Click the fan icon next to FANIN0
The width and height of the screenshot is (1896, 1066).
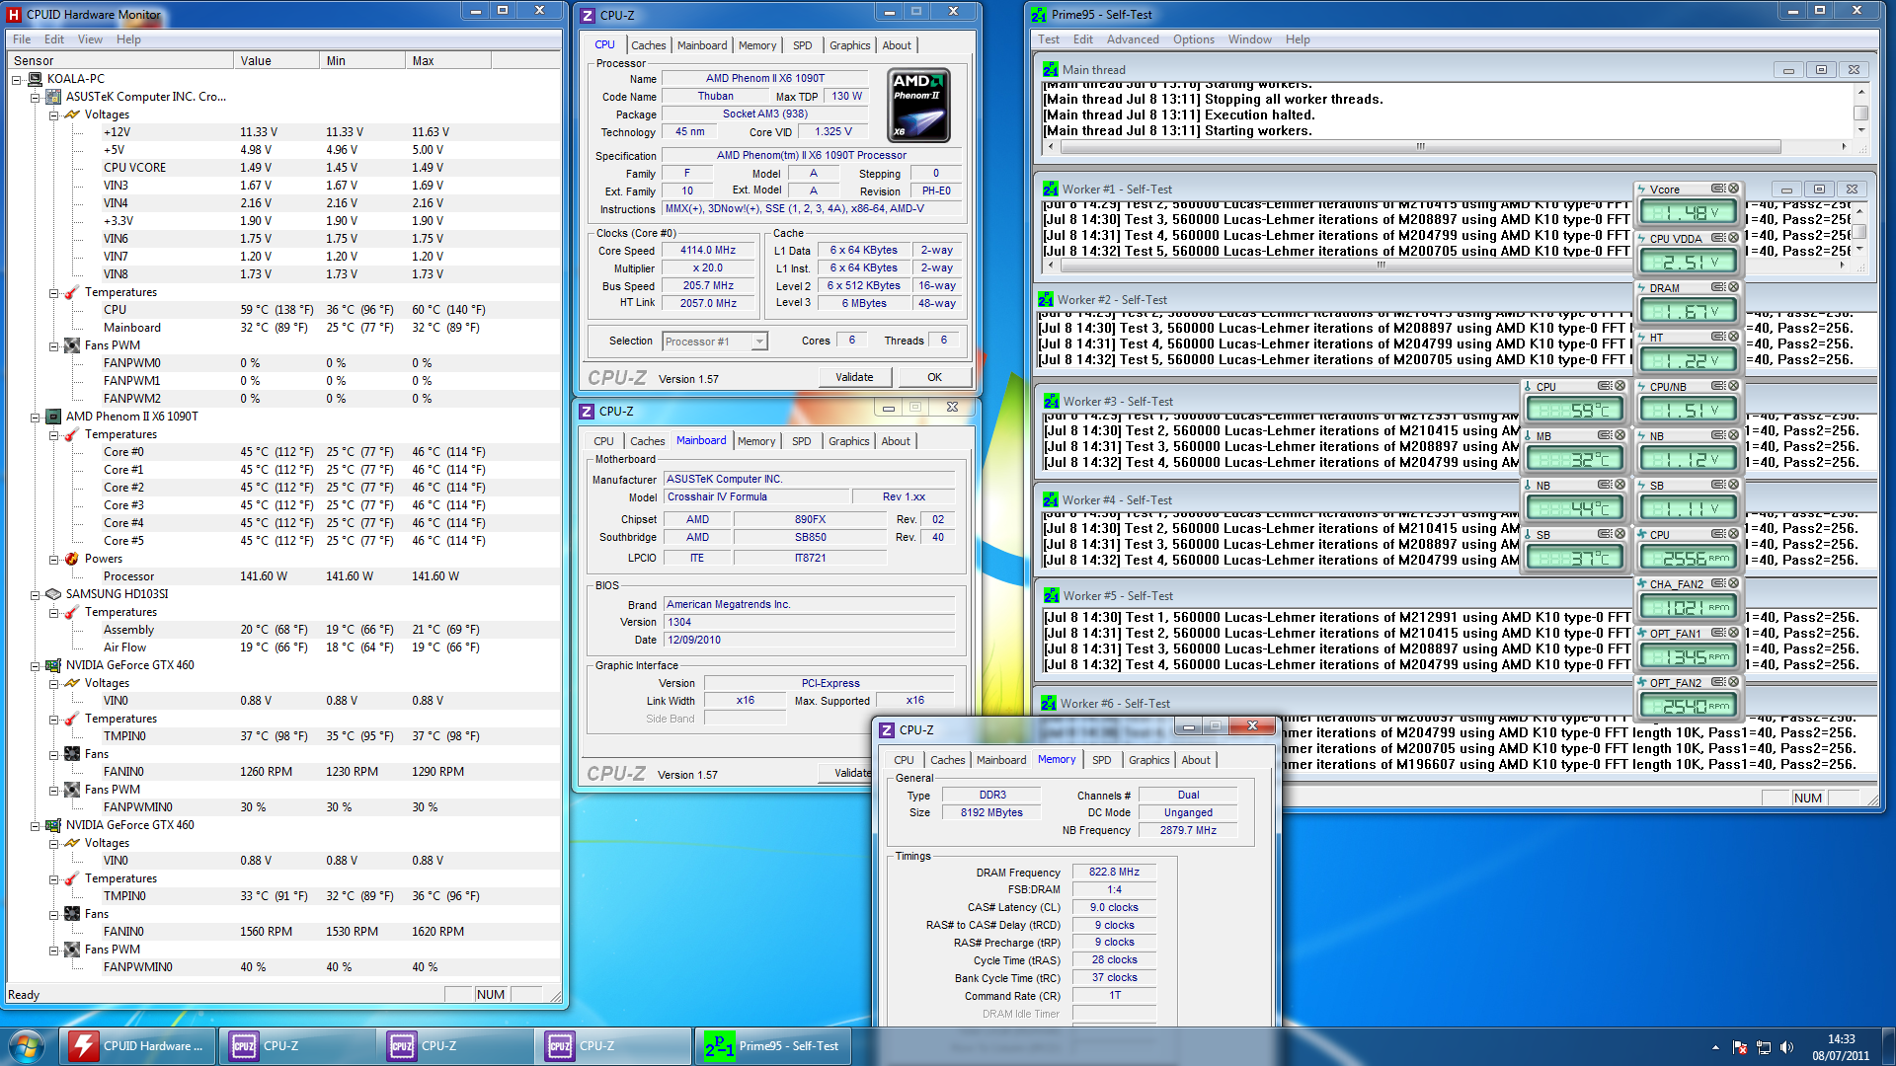pos(72,753)
